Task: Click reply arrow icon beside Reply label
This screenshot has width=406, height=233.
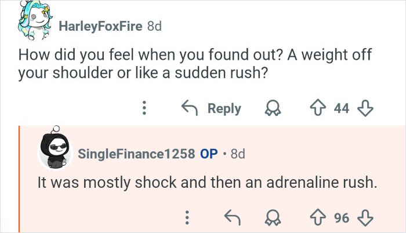Action: pos(187,108)
